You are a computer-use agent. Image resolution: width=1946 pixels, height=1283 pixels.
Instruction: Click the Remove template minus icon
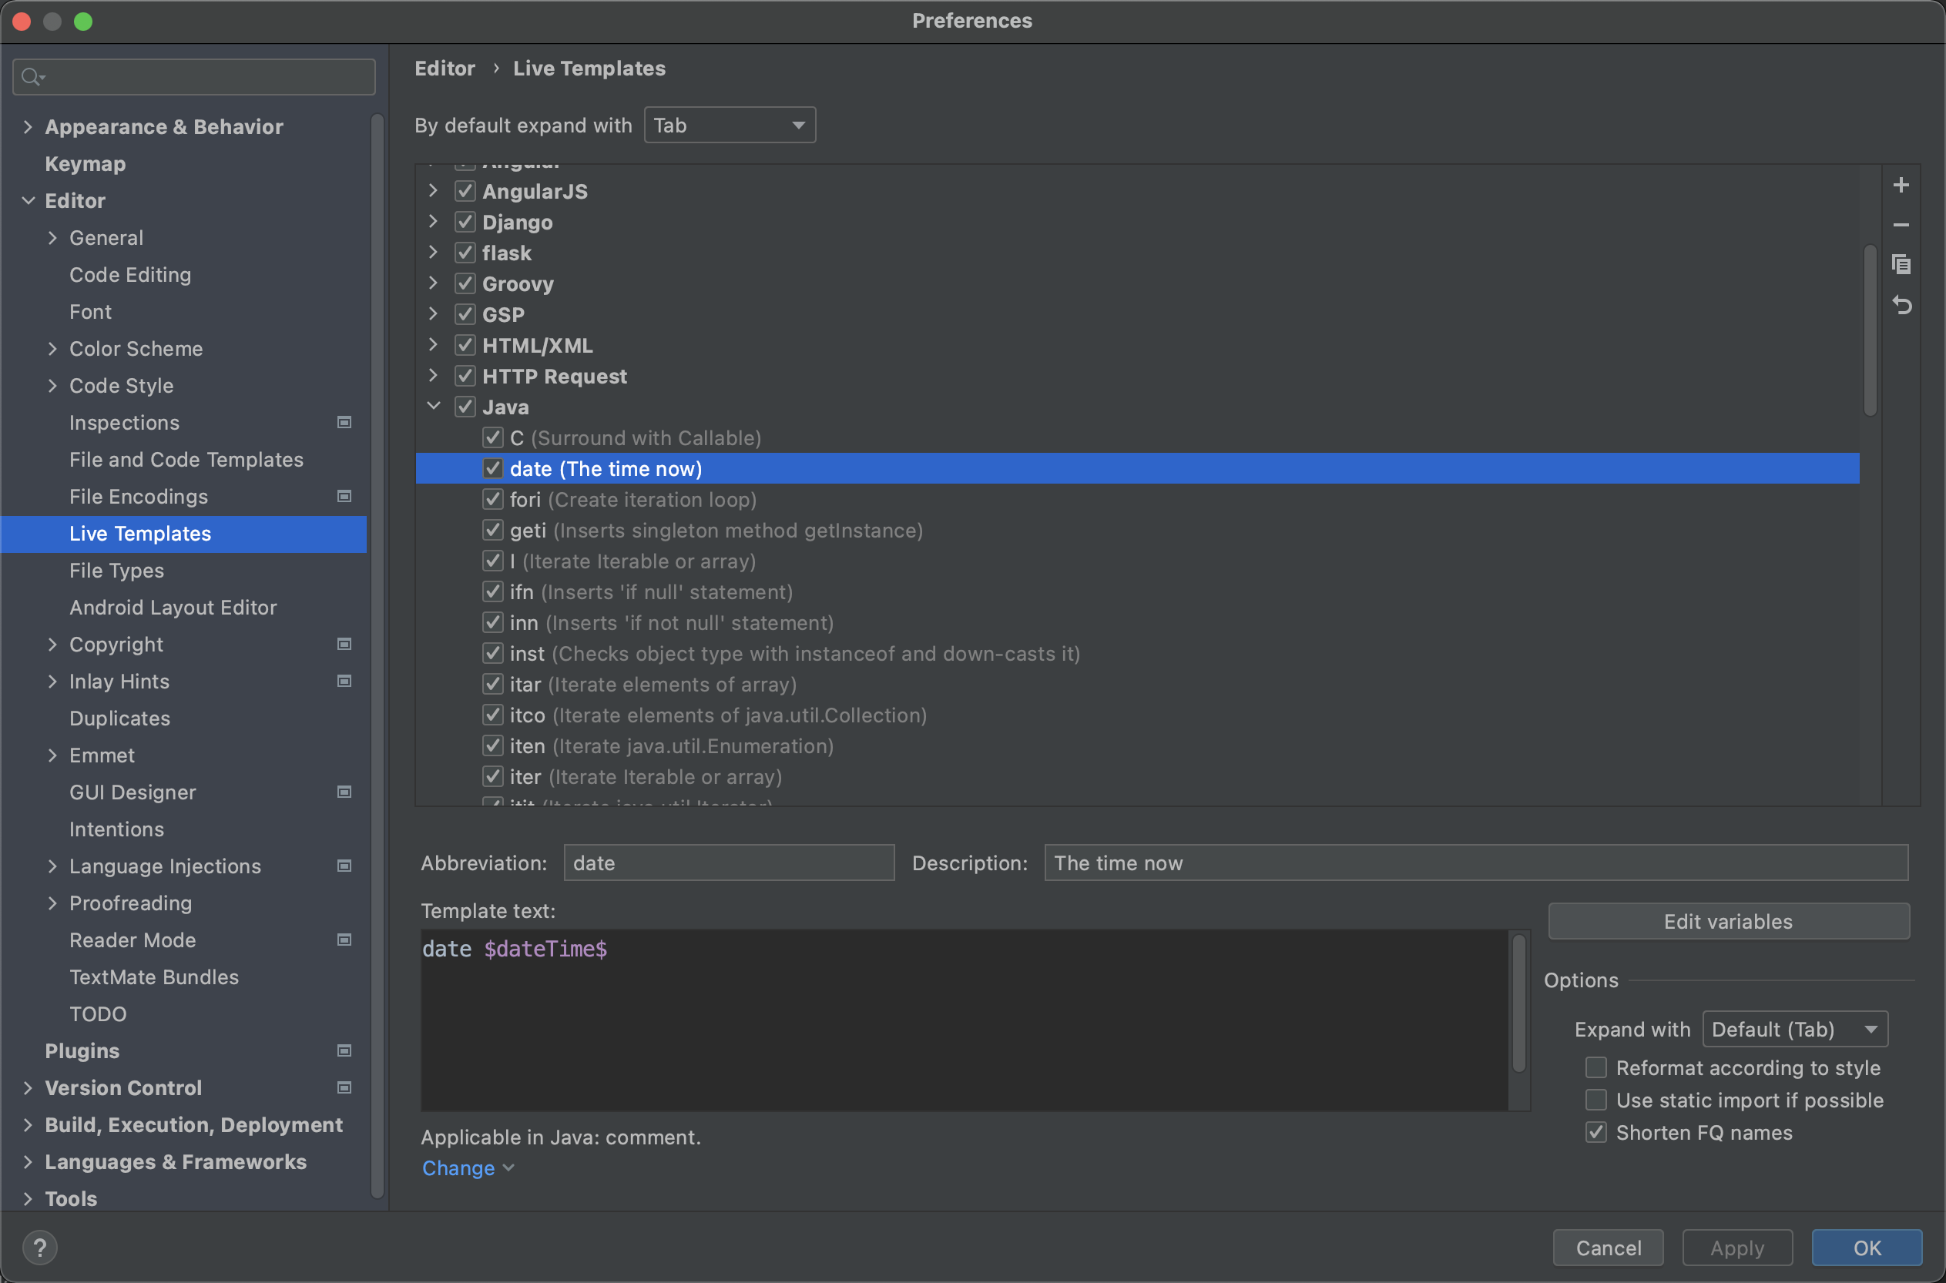click(1901, 224)
